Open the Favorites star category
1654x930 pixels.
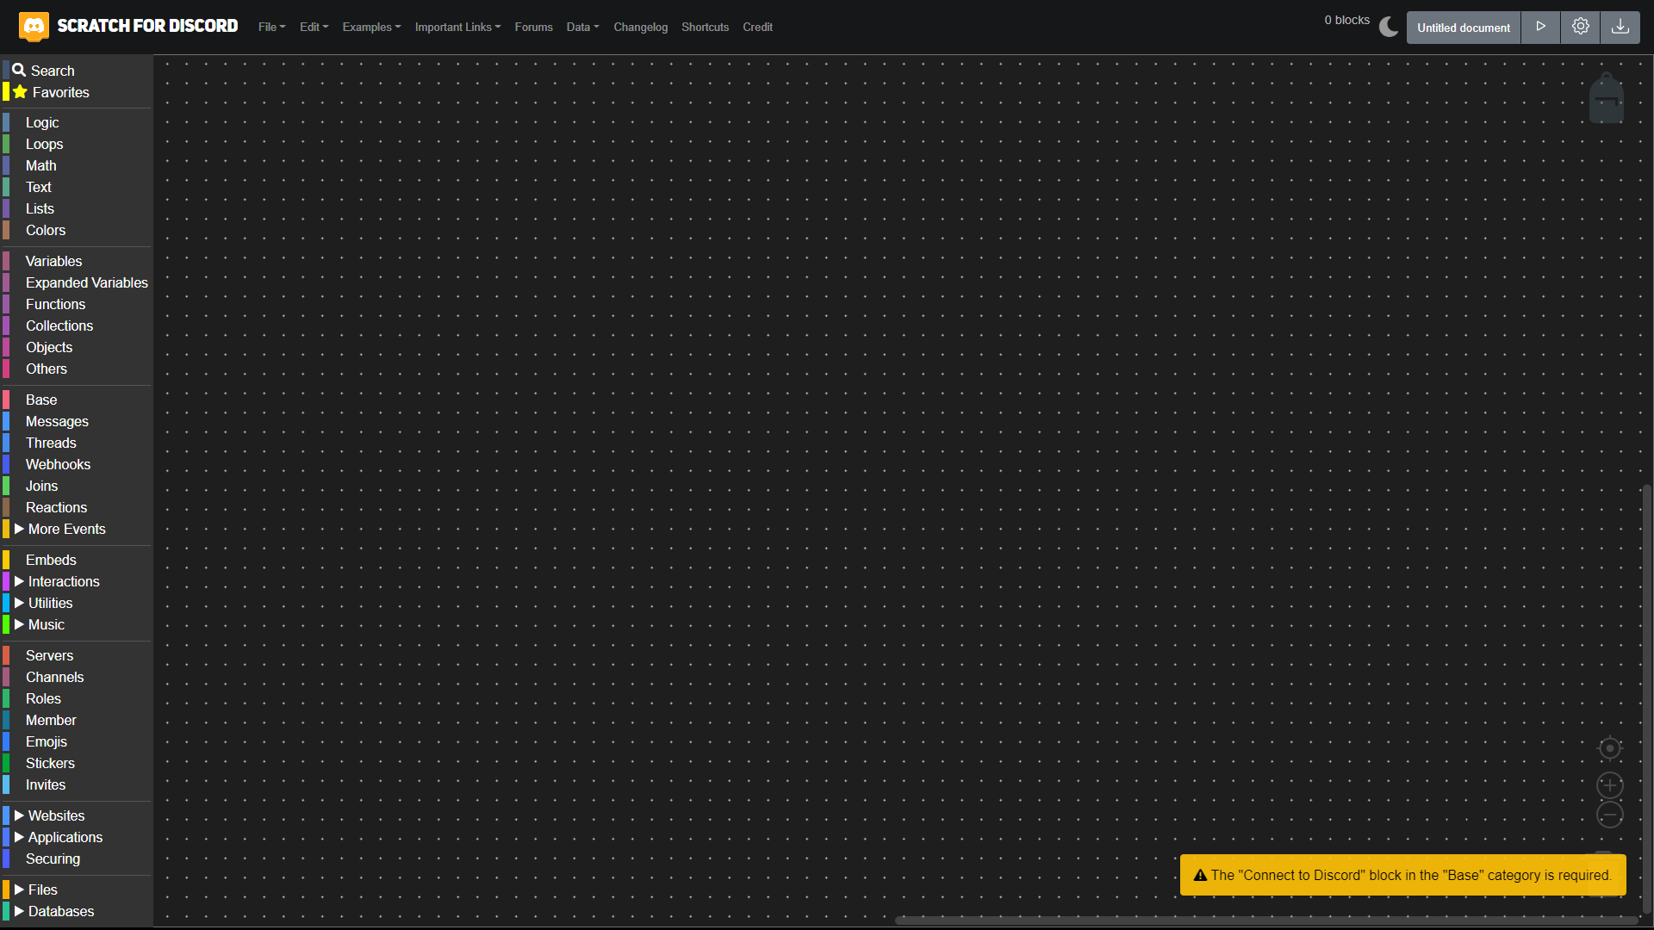coord(60,92)
